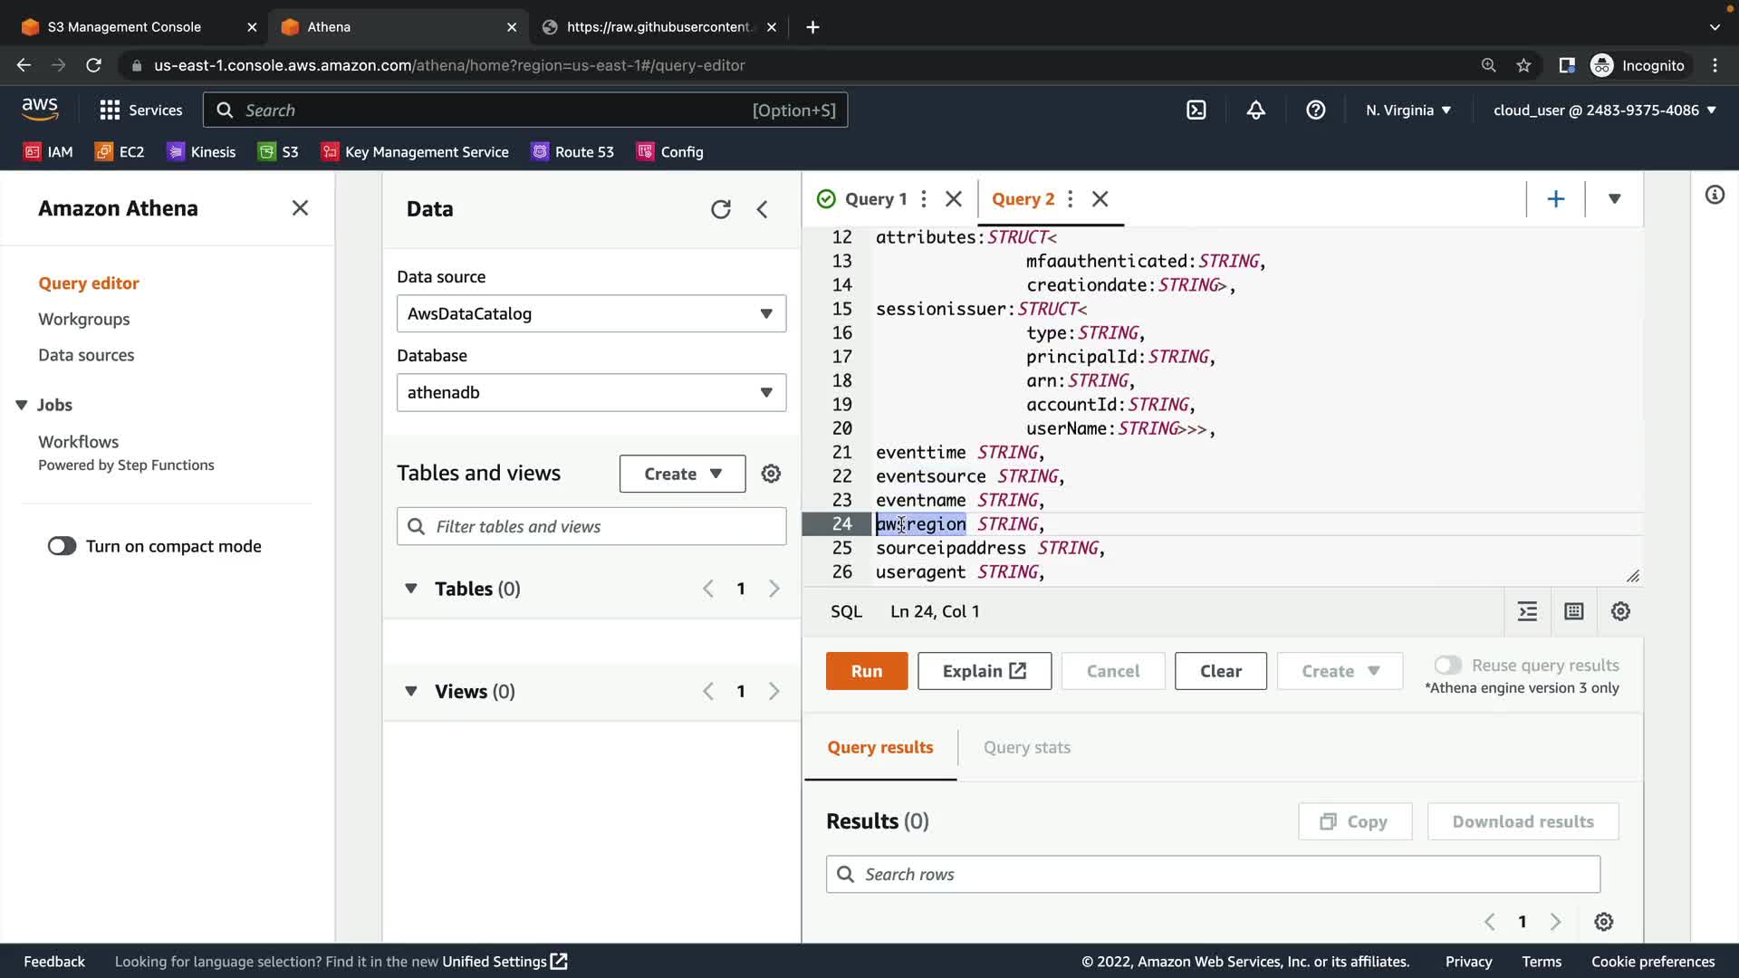This screenshot has width=1739, height=978.
Task: Enable Reuse query results toggle
Action: click(x=1447, y=665)
